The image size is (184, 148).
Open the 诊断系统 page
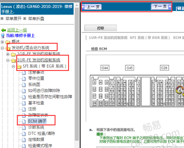[36, 127]
